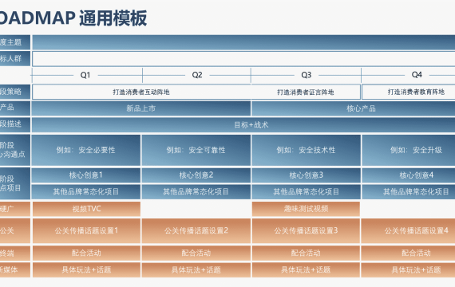Image resolution: width=455 pixels, height=287 pixels.
Task: Select the 核心创意1 cell
Action: [x=86, y=175]
